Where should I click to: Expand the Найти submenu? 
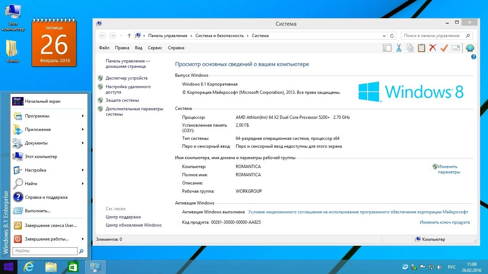pyautogui.click(x=83, y=184)
